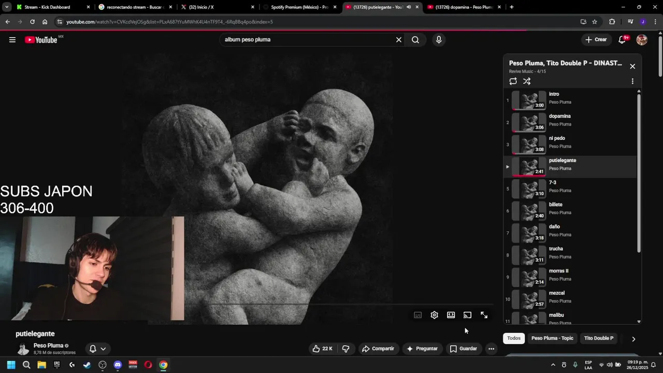Open the YouTube guide hamburger menu
Screen dimensions: 663x373
point(12,40)
